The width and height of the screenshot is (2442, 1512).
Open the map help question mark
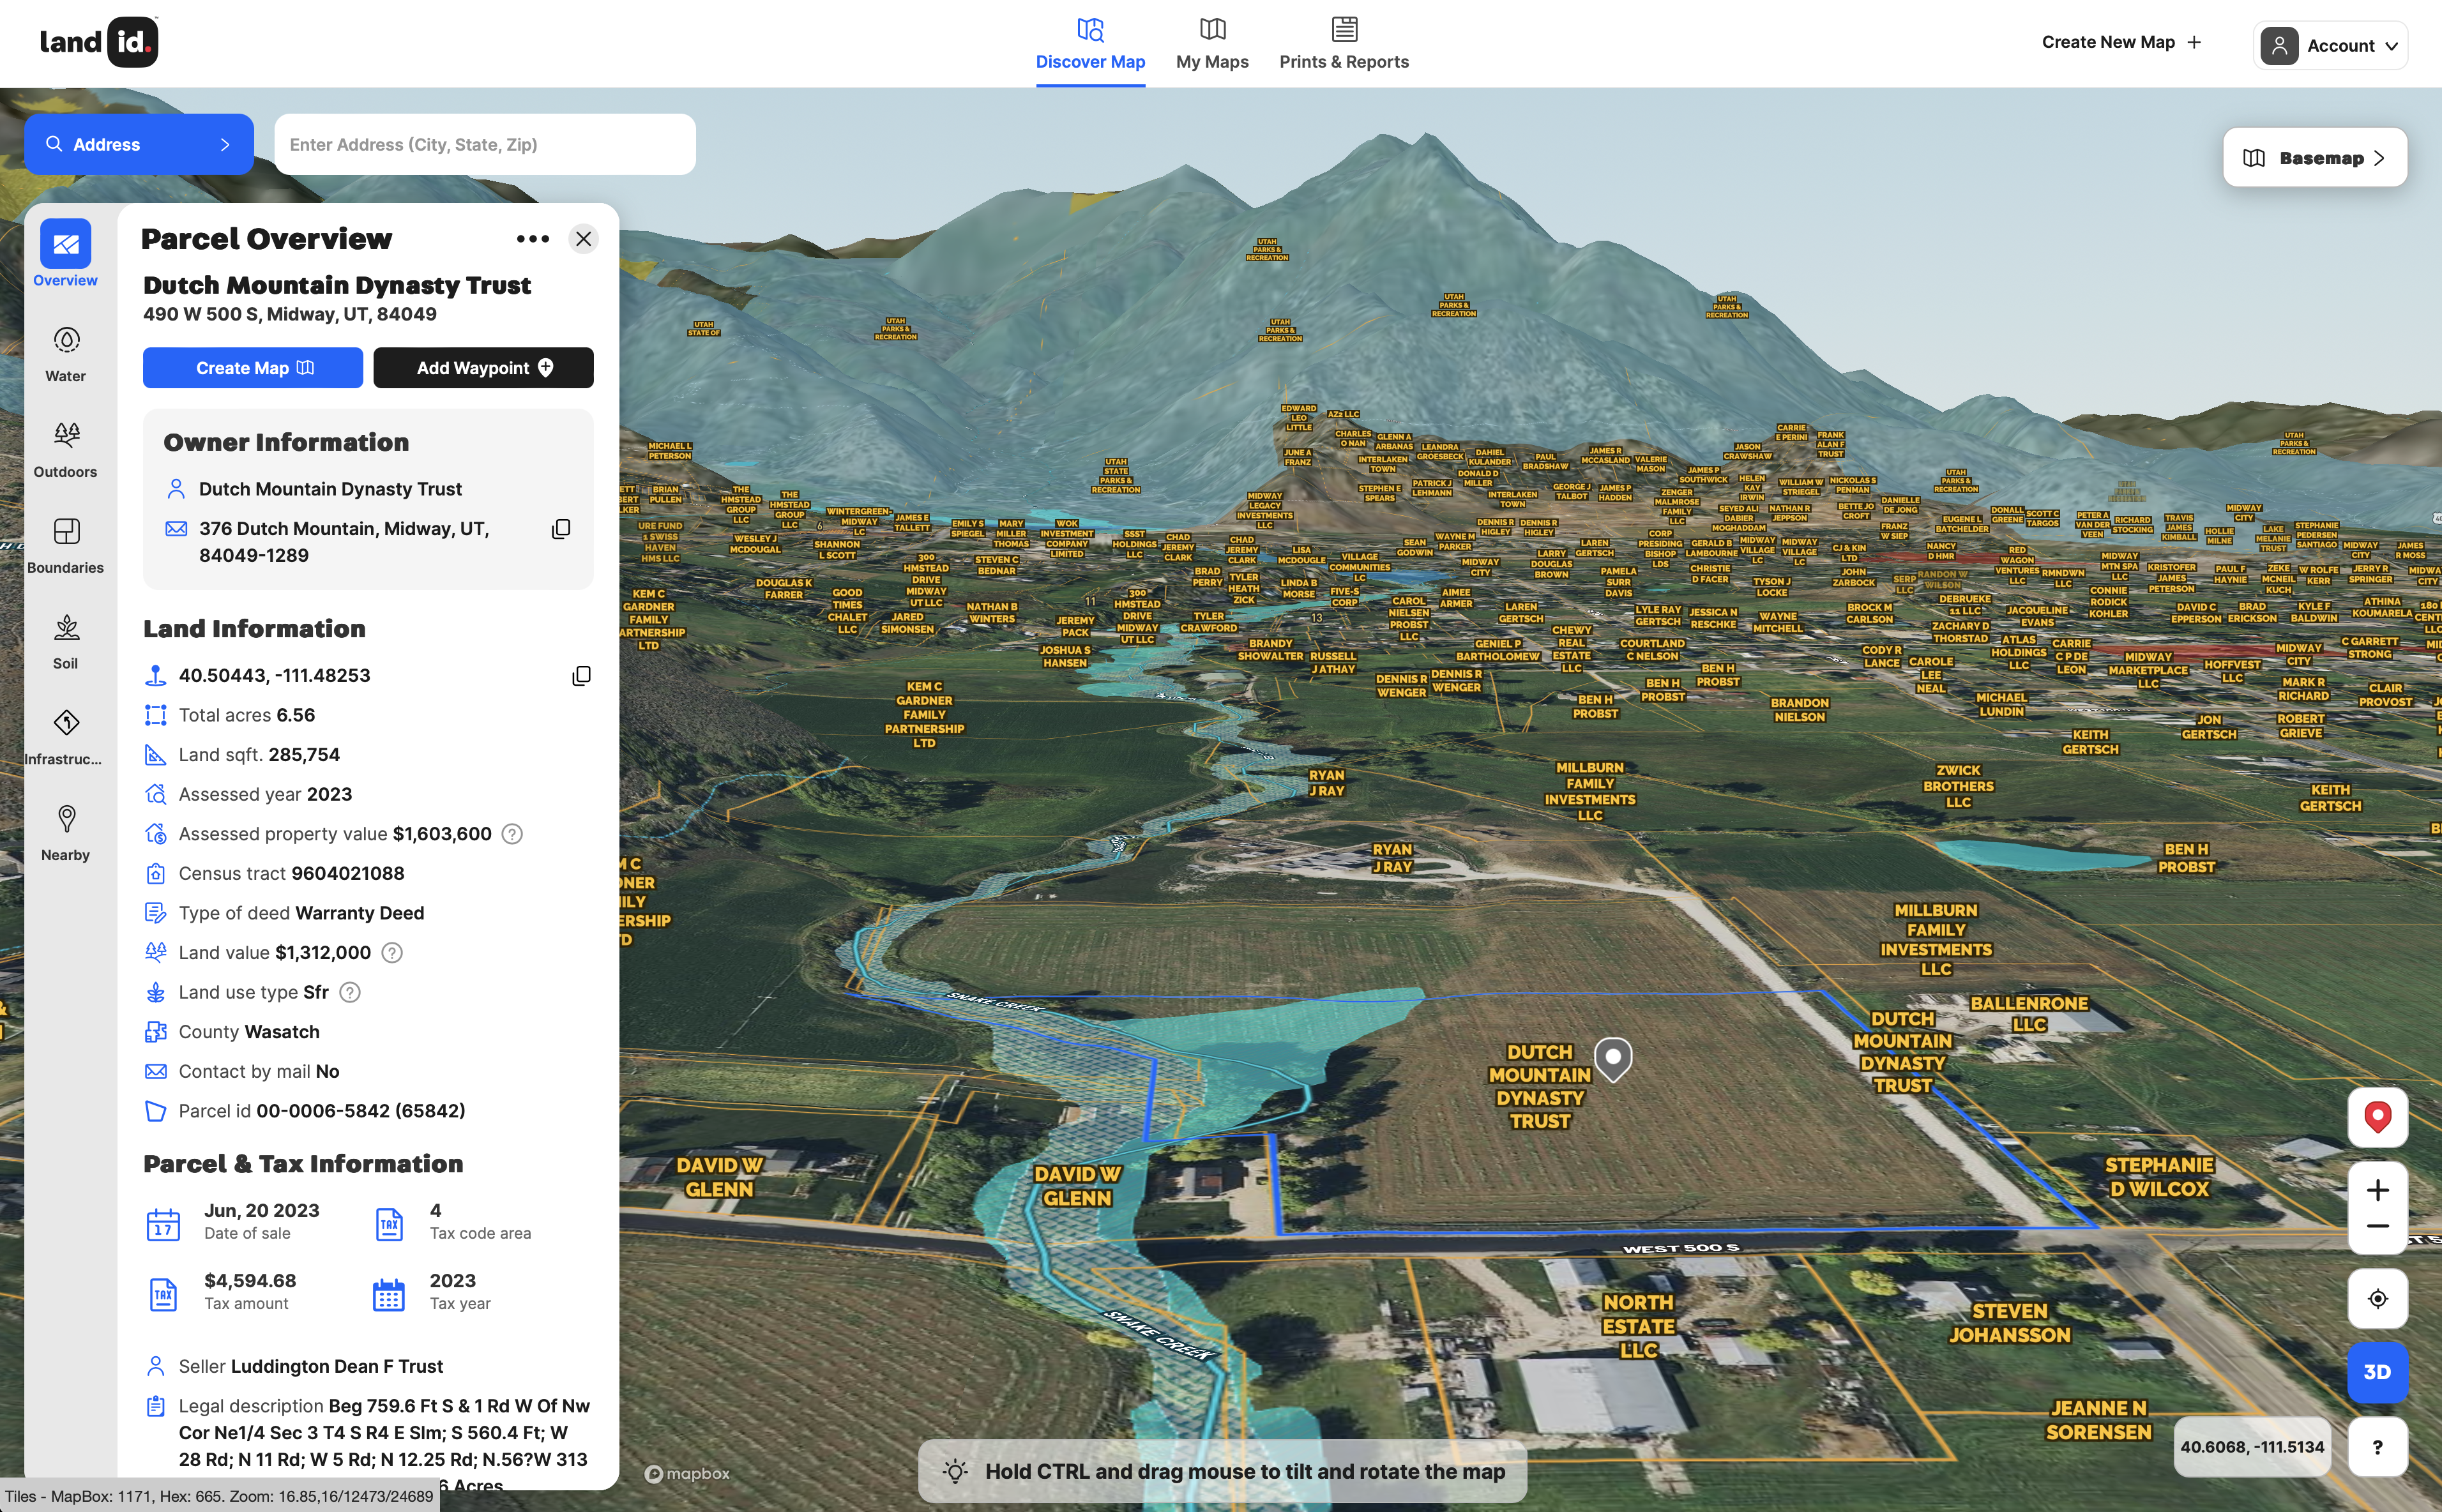click(x=2377, y=1447)
